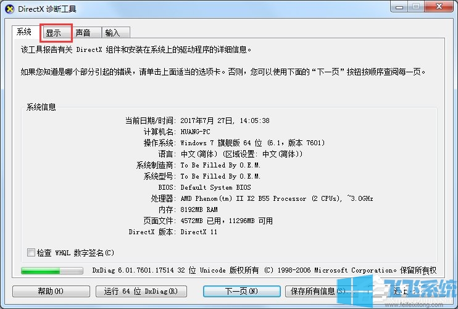
Task: Enable the 检查 WHQL 数字签名 checkbox
Action: tap(31, 253)
